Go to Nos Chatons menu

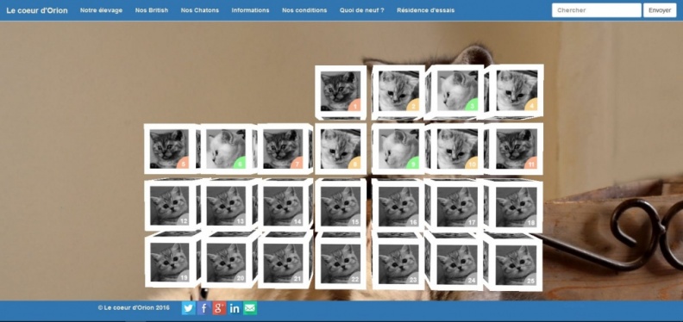[200, 10]
